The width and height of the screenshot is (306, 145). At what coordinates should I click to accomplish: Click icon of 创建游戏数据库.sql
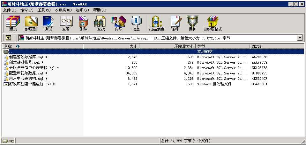tap(6, 57)
